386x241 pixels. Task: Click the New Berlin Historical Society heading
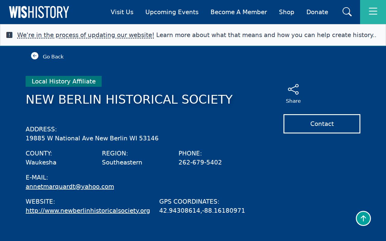pos(129,99)
